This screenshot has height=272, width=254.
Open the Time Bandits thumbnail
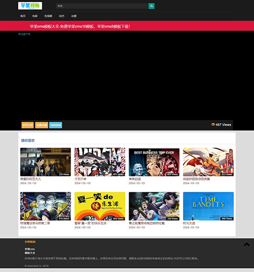pyautogui.click(x=208, y=206)
